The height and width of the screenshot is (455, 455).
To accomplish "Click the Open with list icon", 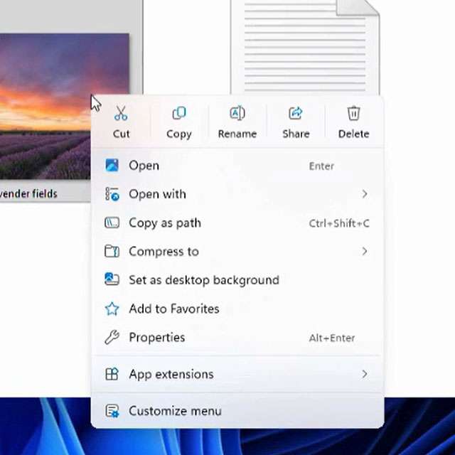I will pyautogui.click(x=112, y=194).
